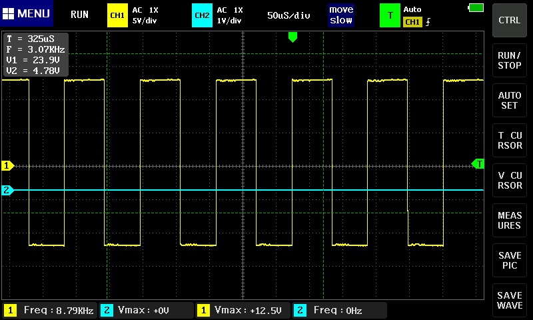This screenshot has width=533, height=320.
Task: Click the green trigger position marker at top
Action: tap(292, 37)
